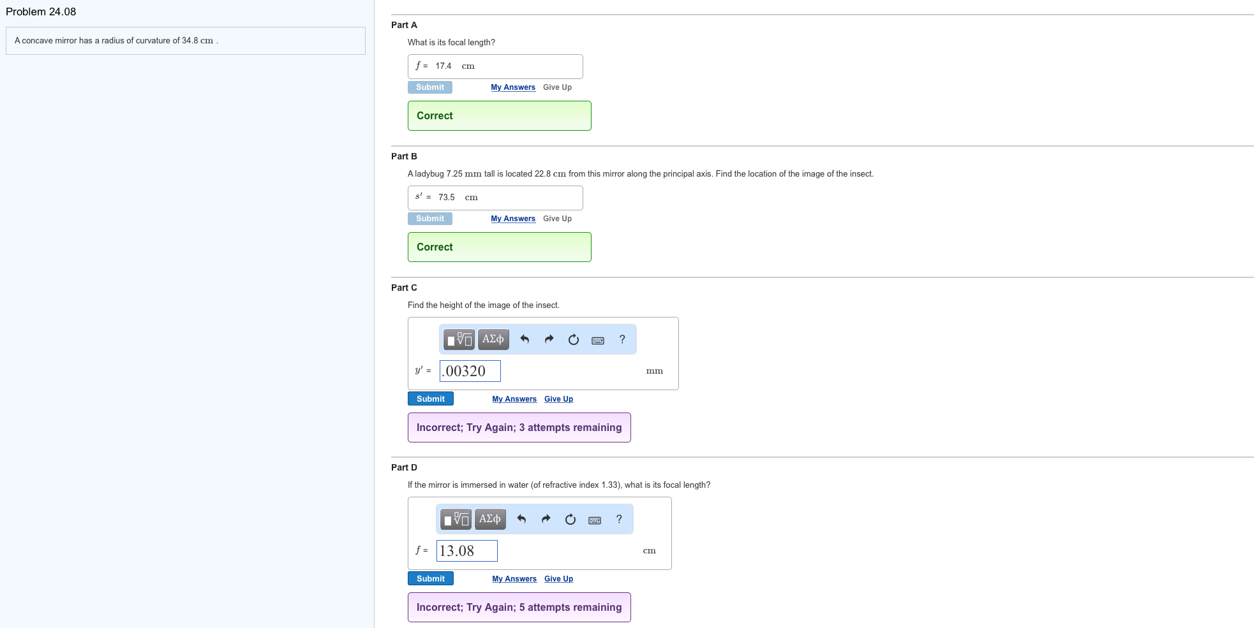Open Greek symbols palette in Part D
Screen dimensions: 1259x628
pyautogui.click(x=490, y=519)
